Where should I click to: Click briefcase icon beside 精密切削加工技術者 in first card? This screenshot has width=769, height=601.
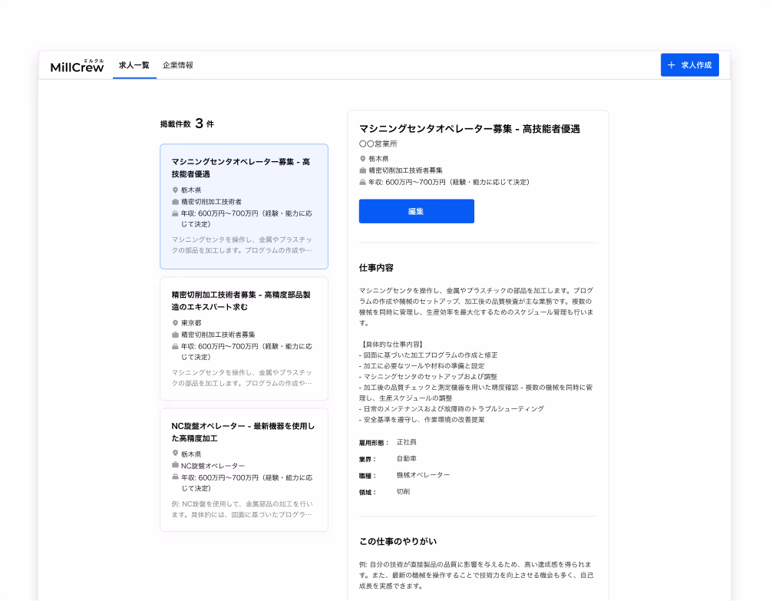point(175,202)
